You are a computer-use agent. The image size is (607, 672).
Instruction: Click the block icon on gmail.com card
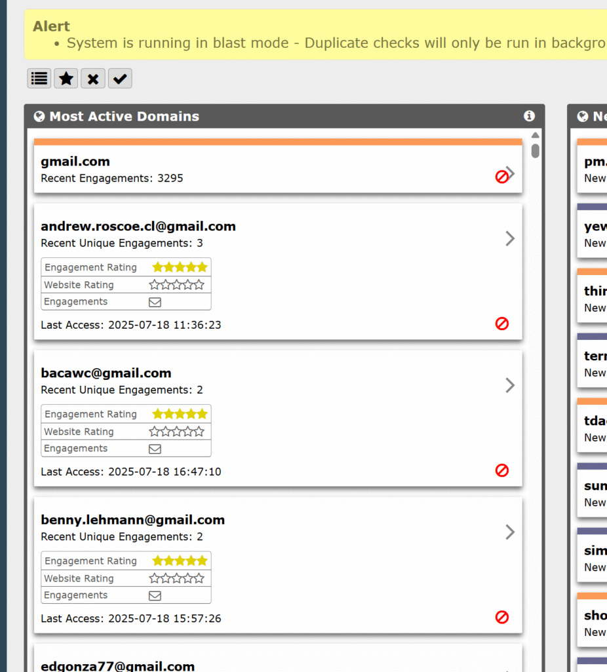(x=501, y=177)
